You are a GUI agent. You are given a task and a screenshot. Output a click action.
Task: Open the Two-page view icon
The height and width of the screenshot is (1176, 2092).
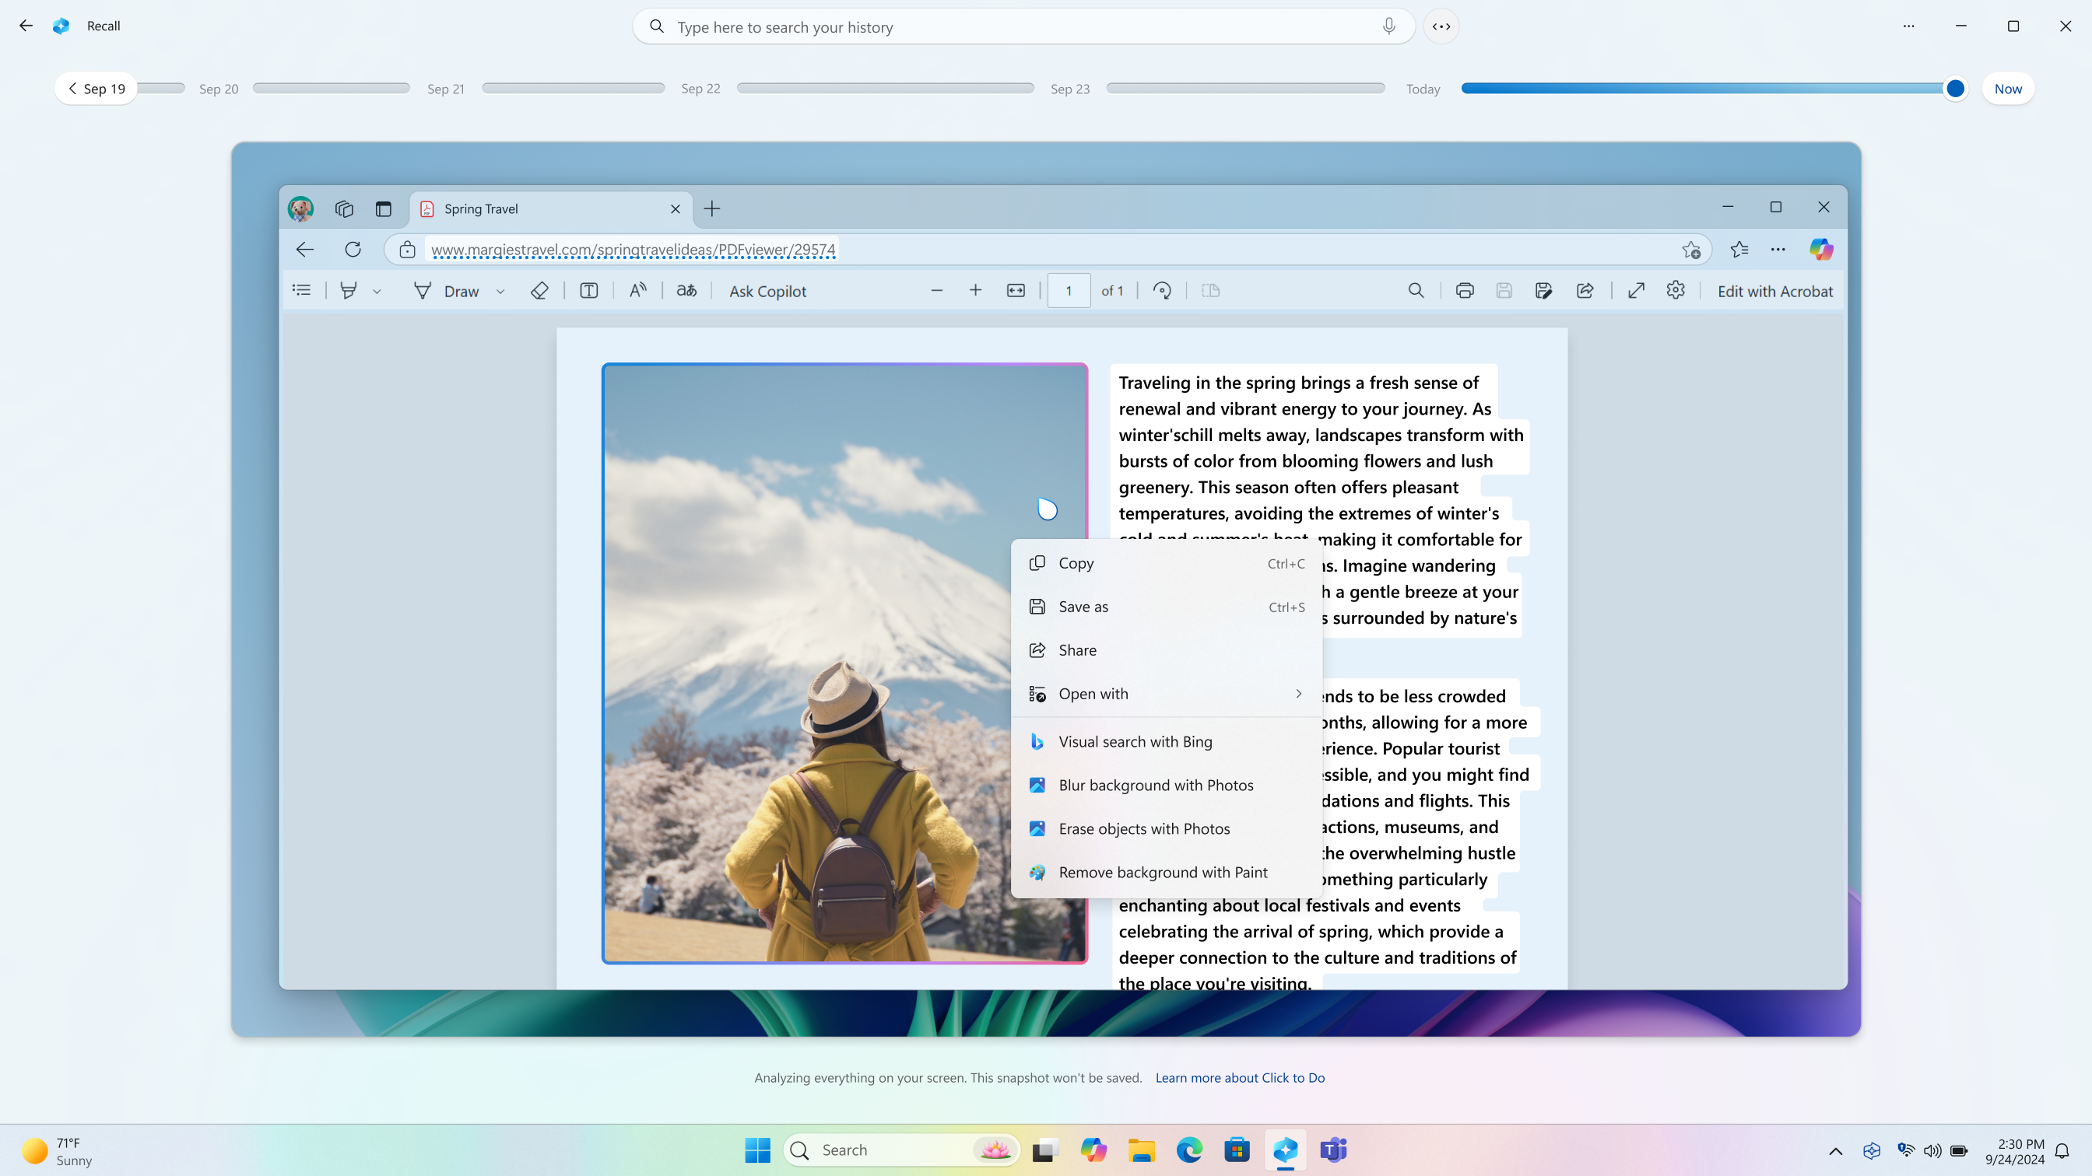click(x=1211, y=290)
